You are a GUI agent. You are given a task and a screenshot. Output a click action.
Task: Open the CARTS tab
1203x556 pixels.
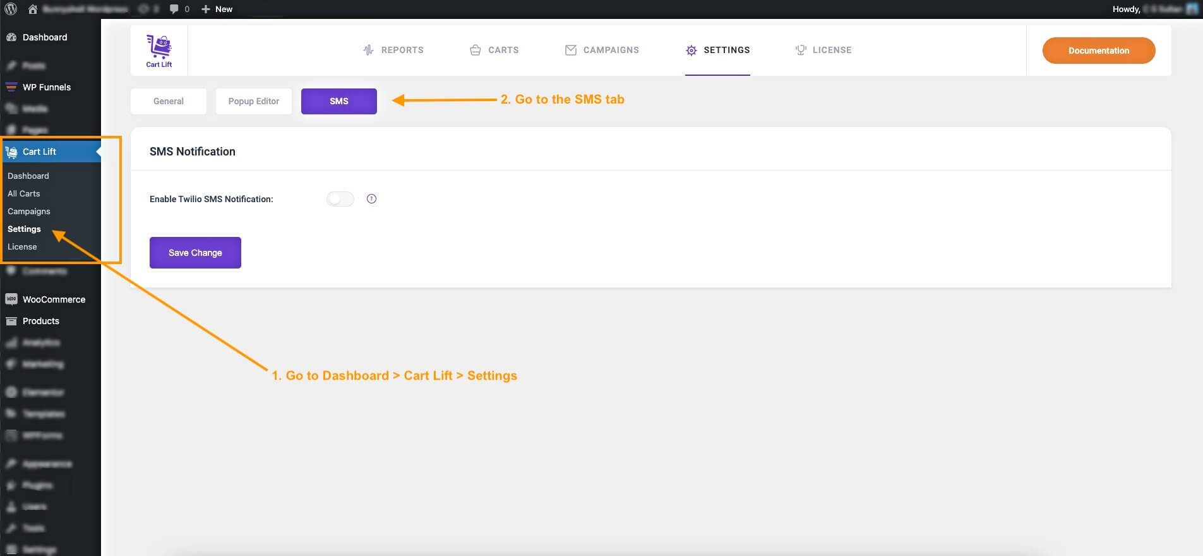[494, 50]
